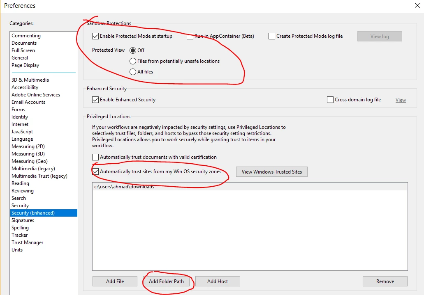Select c:\users\ahmad\downloads privileged location entry

point(250,187)
